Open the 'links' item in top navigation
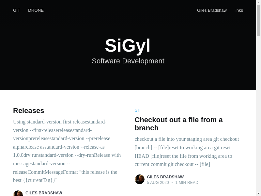 point(238,10)
